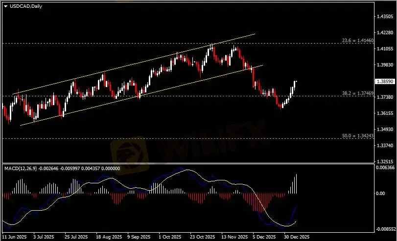Open the chart dropdown arrow beside USDCAD
This screenshot has height=241, width=397.
[x=5, y=5]
